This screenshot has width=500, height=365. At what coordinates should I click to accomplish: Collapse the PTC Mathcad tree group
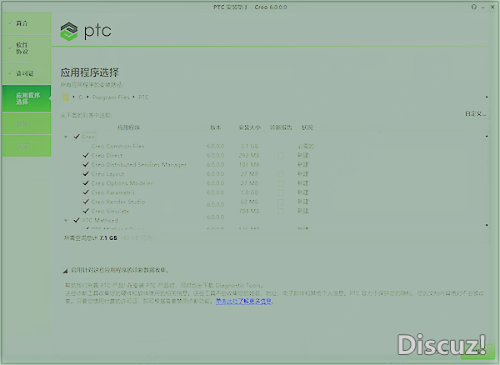pos(66,220)
